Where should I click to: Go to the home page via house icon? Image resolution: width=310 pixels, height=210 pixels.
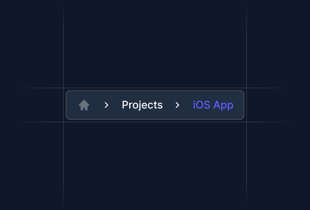click(84, 105)
